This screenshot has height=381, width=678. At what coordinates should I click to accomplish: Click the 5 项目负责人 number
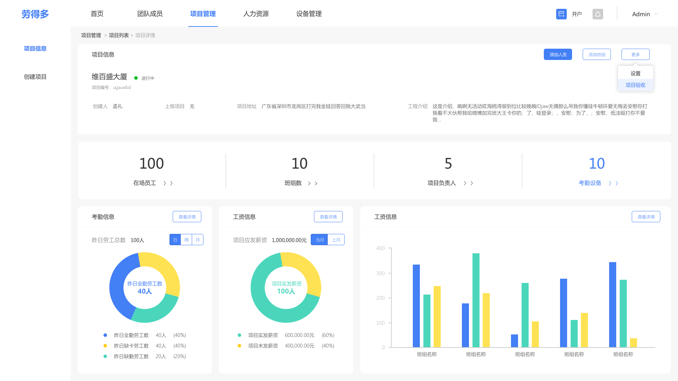pyautogui.click(x=448, y=163)
